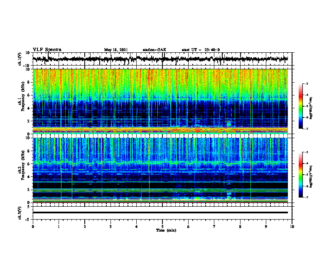The width and height of the screenshot is (329, 254).
Task: Click time-axis tick label "5" at bottom
Action: coord(162,227)
